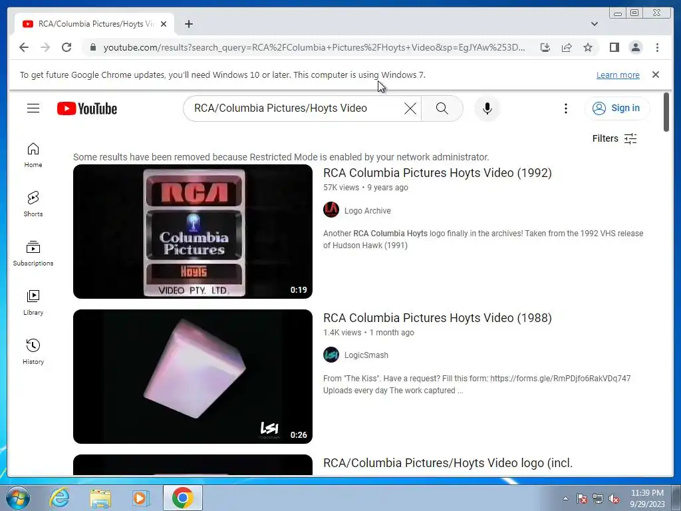Viewport: 681px width, 511px height.
Task: Toggle Chrome side panel
Action: click(x=614, y=47)
